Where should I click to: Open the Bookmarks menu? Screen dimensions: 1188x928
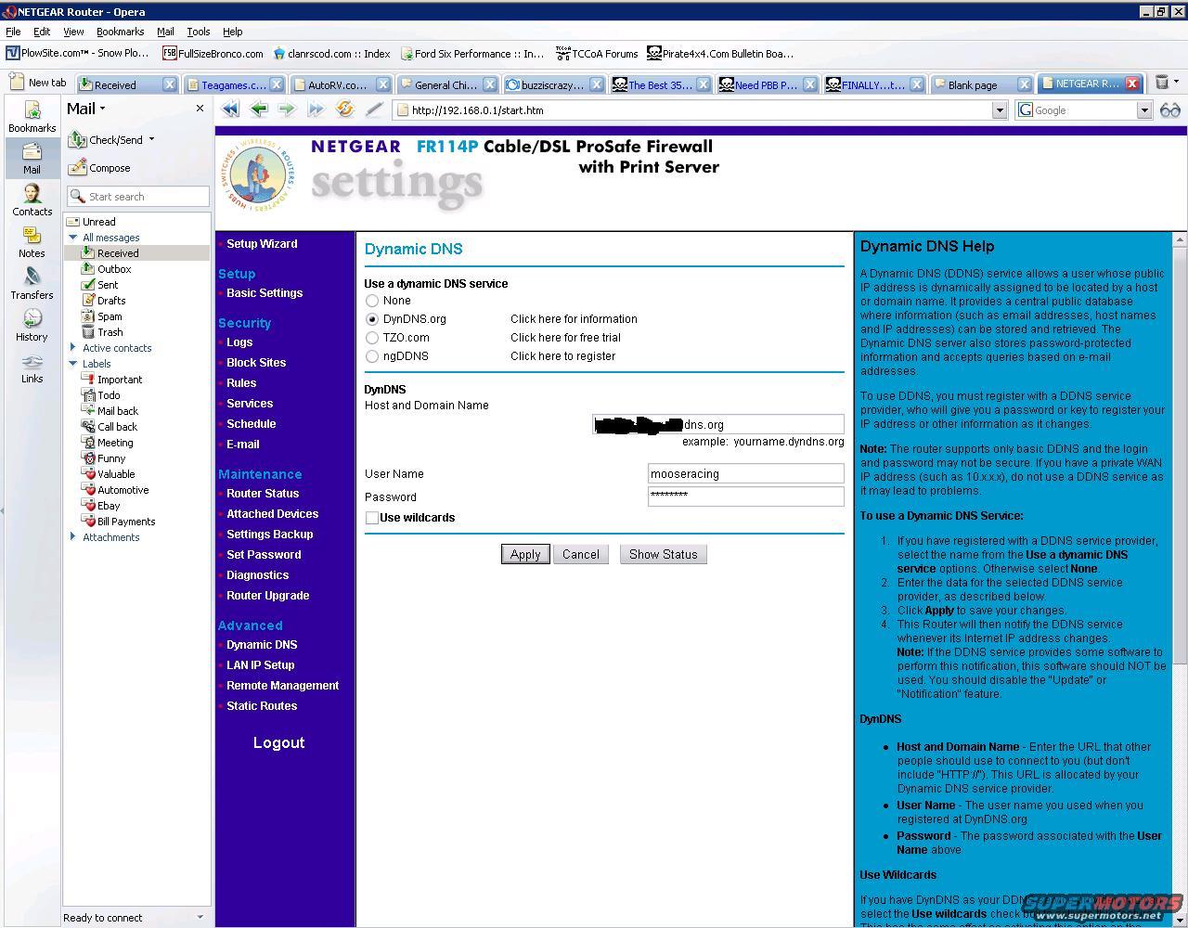coord(120,32)
